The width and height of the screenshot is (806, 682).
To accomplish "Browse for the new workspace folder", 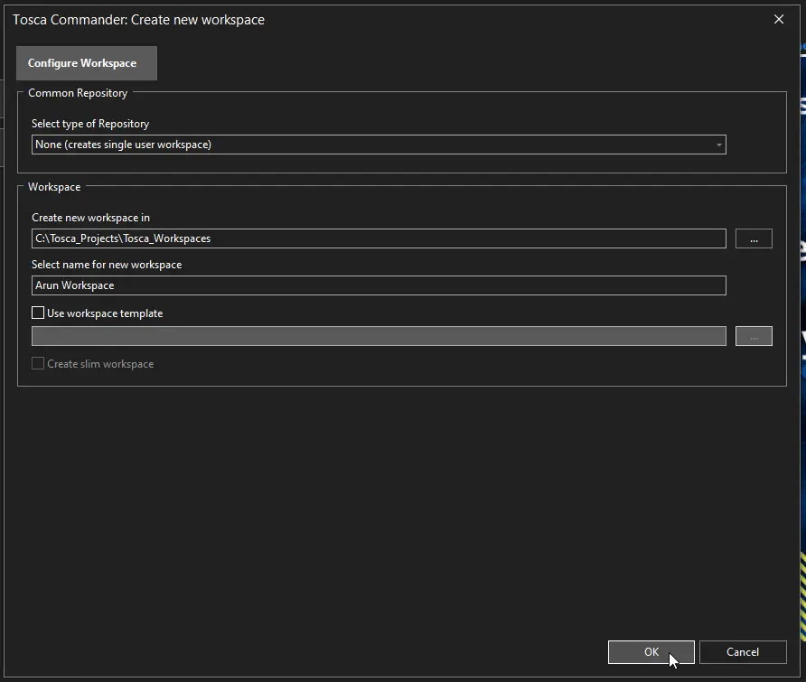I will pyautogui.click(x=754, y=239).
